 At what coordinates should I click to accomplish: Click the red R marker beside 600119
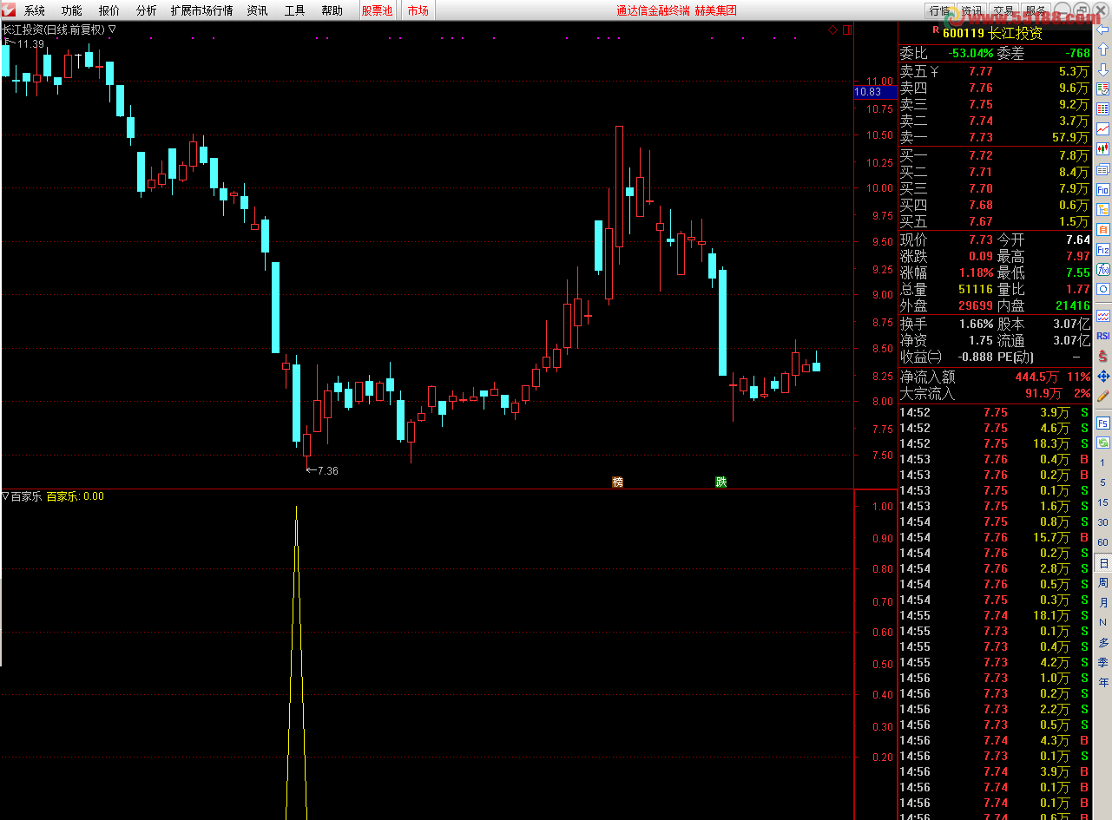tap(935, 30)
